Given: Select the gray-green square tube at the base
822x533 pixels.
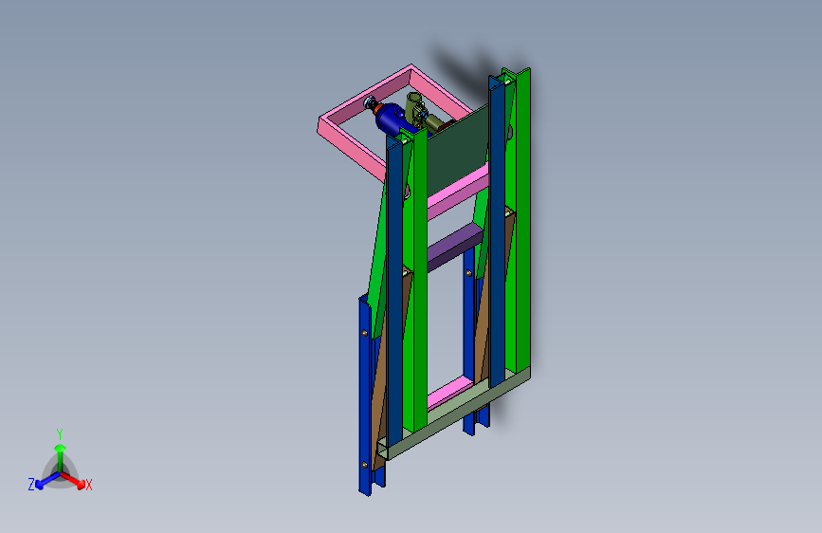Looking at the screenshot, I should [x=453, y=413].
